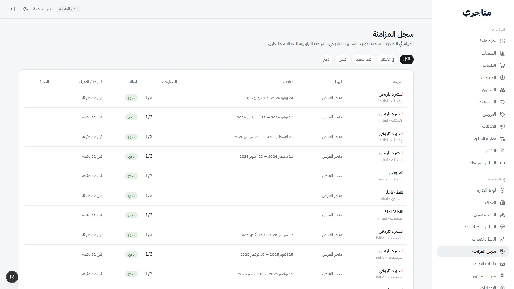
Task: Click the المستخدمون users icon
Action: coord(502,215)
